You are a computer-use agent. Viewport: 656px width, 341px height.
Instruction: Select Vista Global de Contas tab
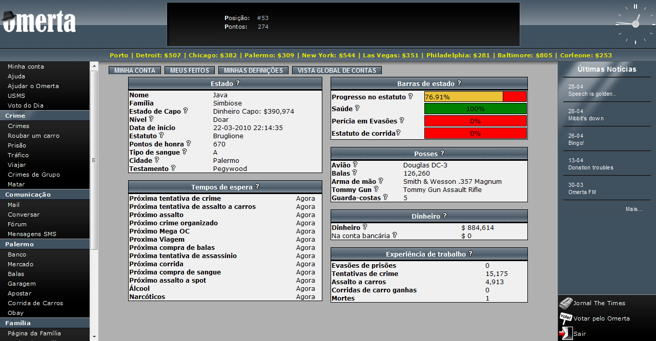(x=337, y=71)
